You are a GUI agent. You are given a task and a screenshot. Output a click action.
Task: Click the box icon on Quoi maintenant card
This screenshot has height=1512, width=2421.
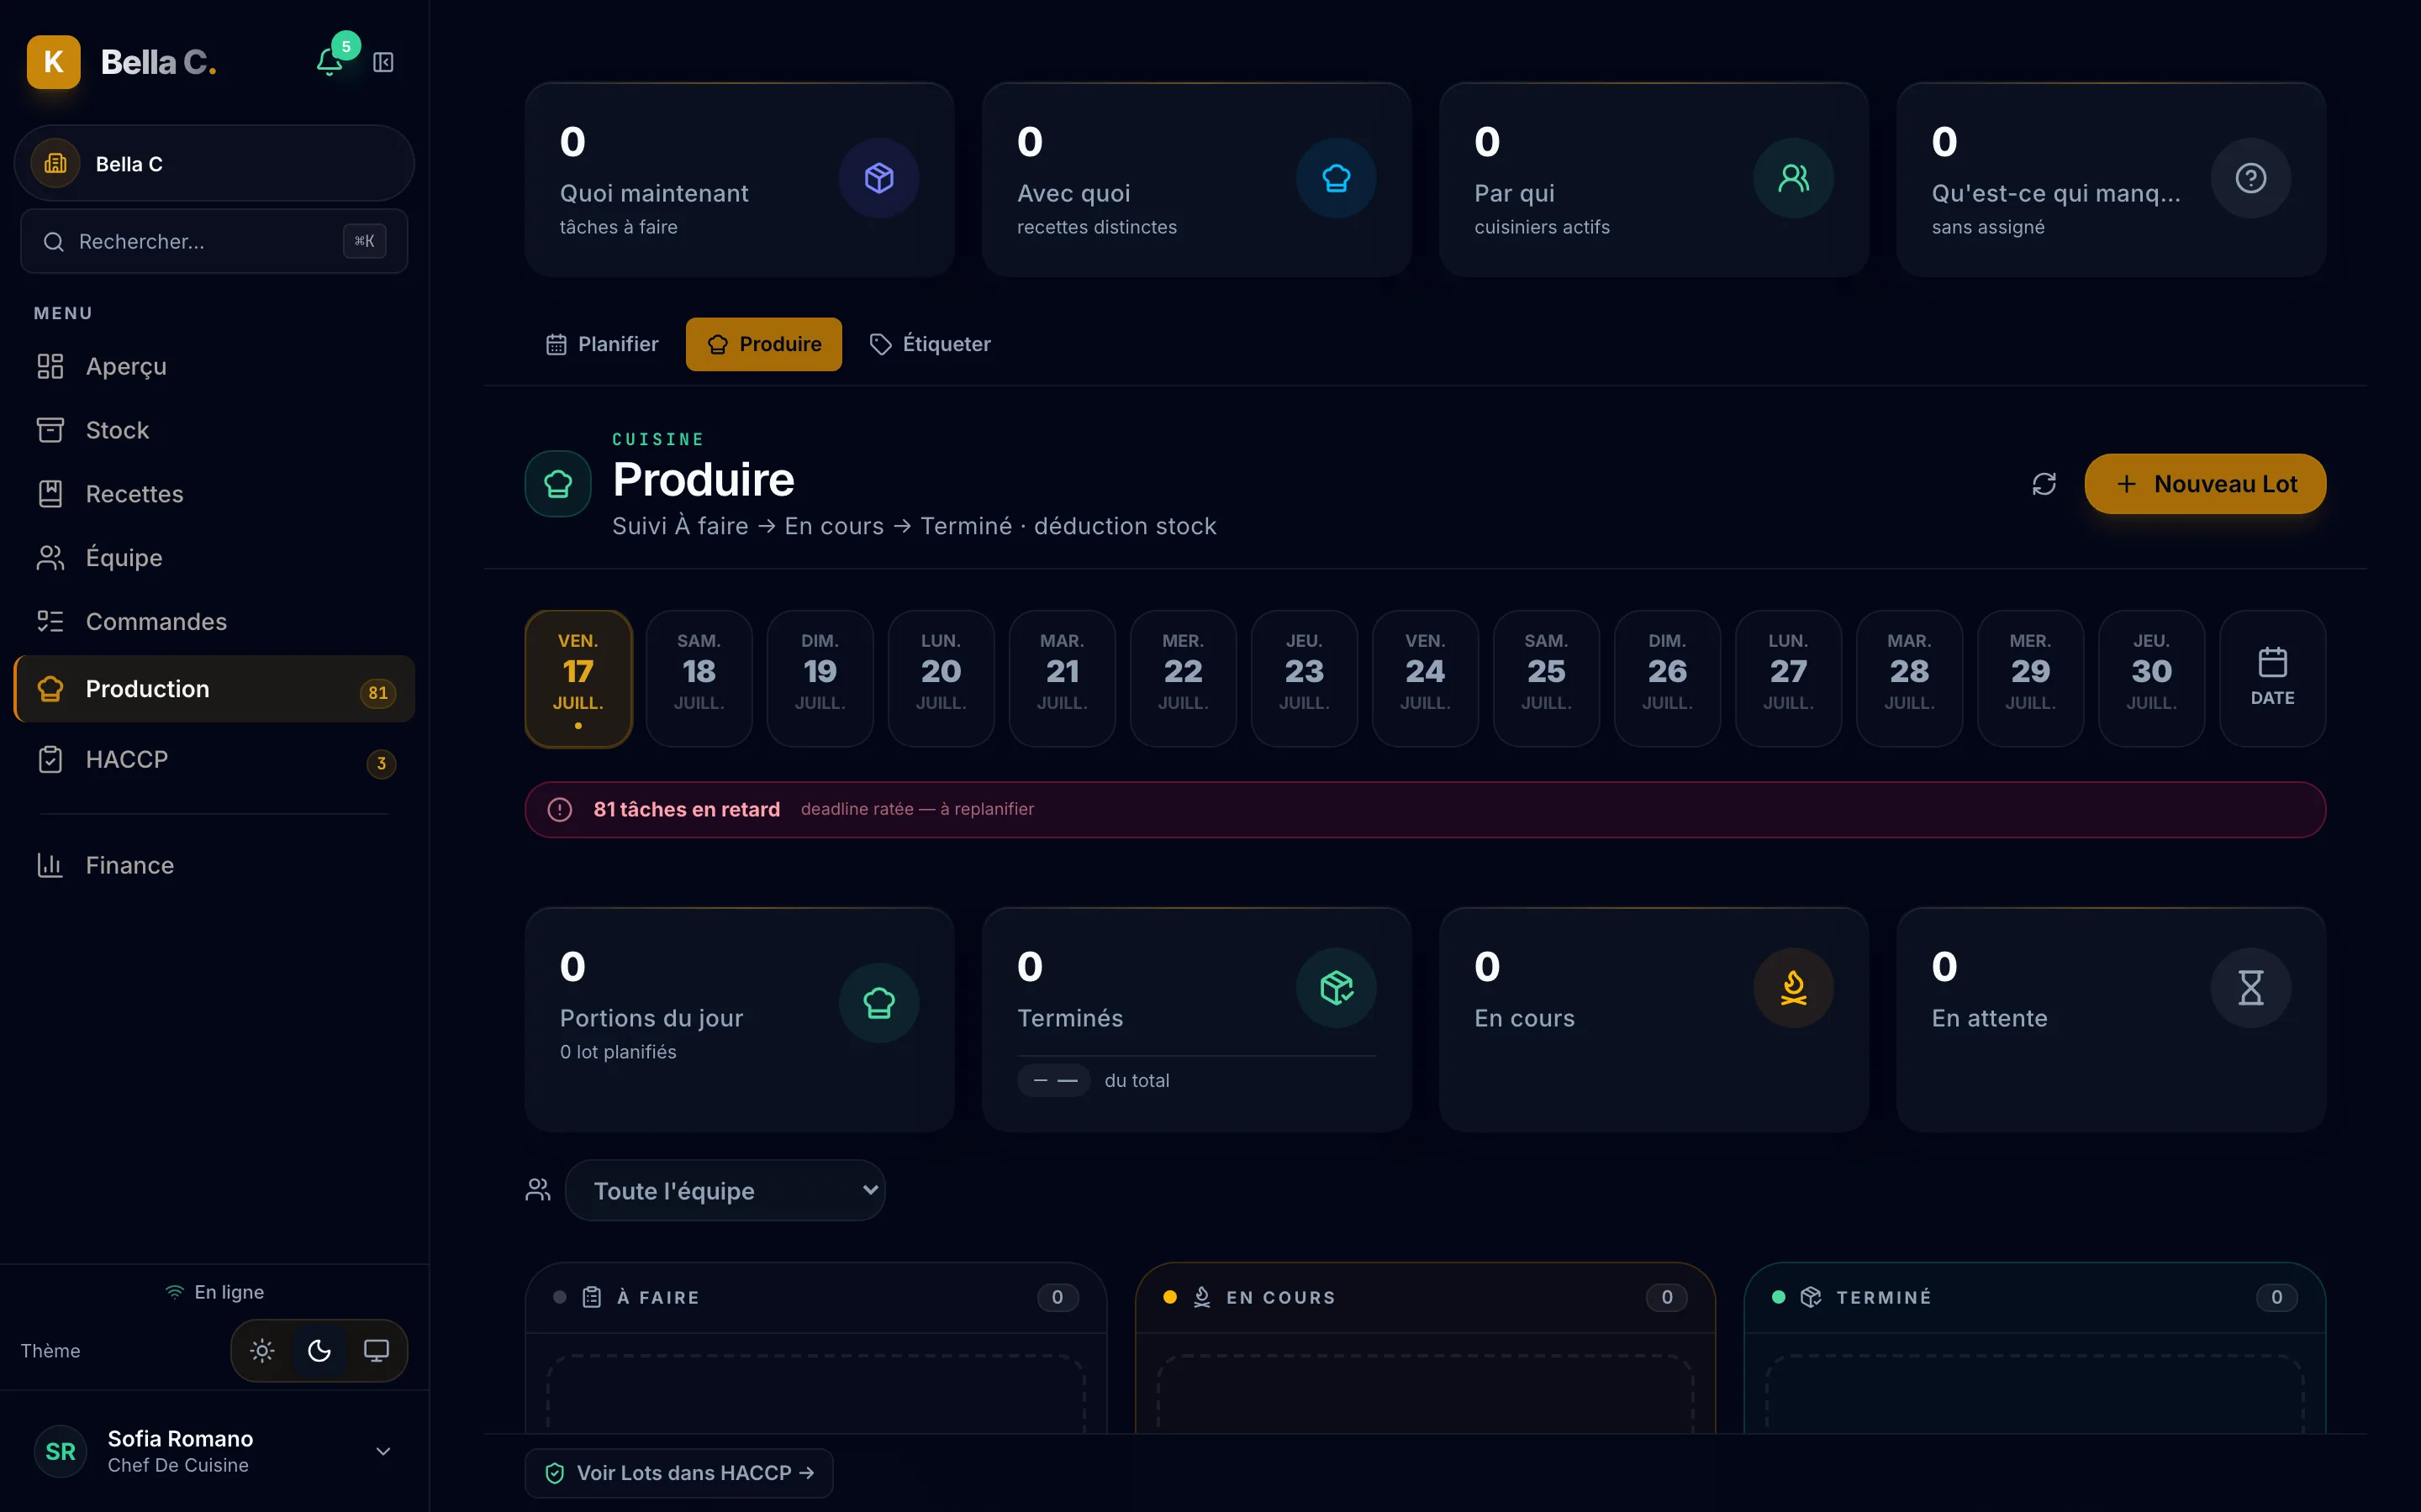878,178
